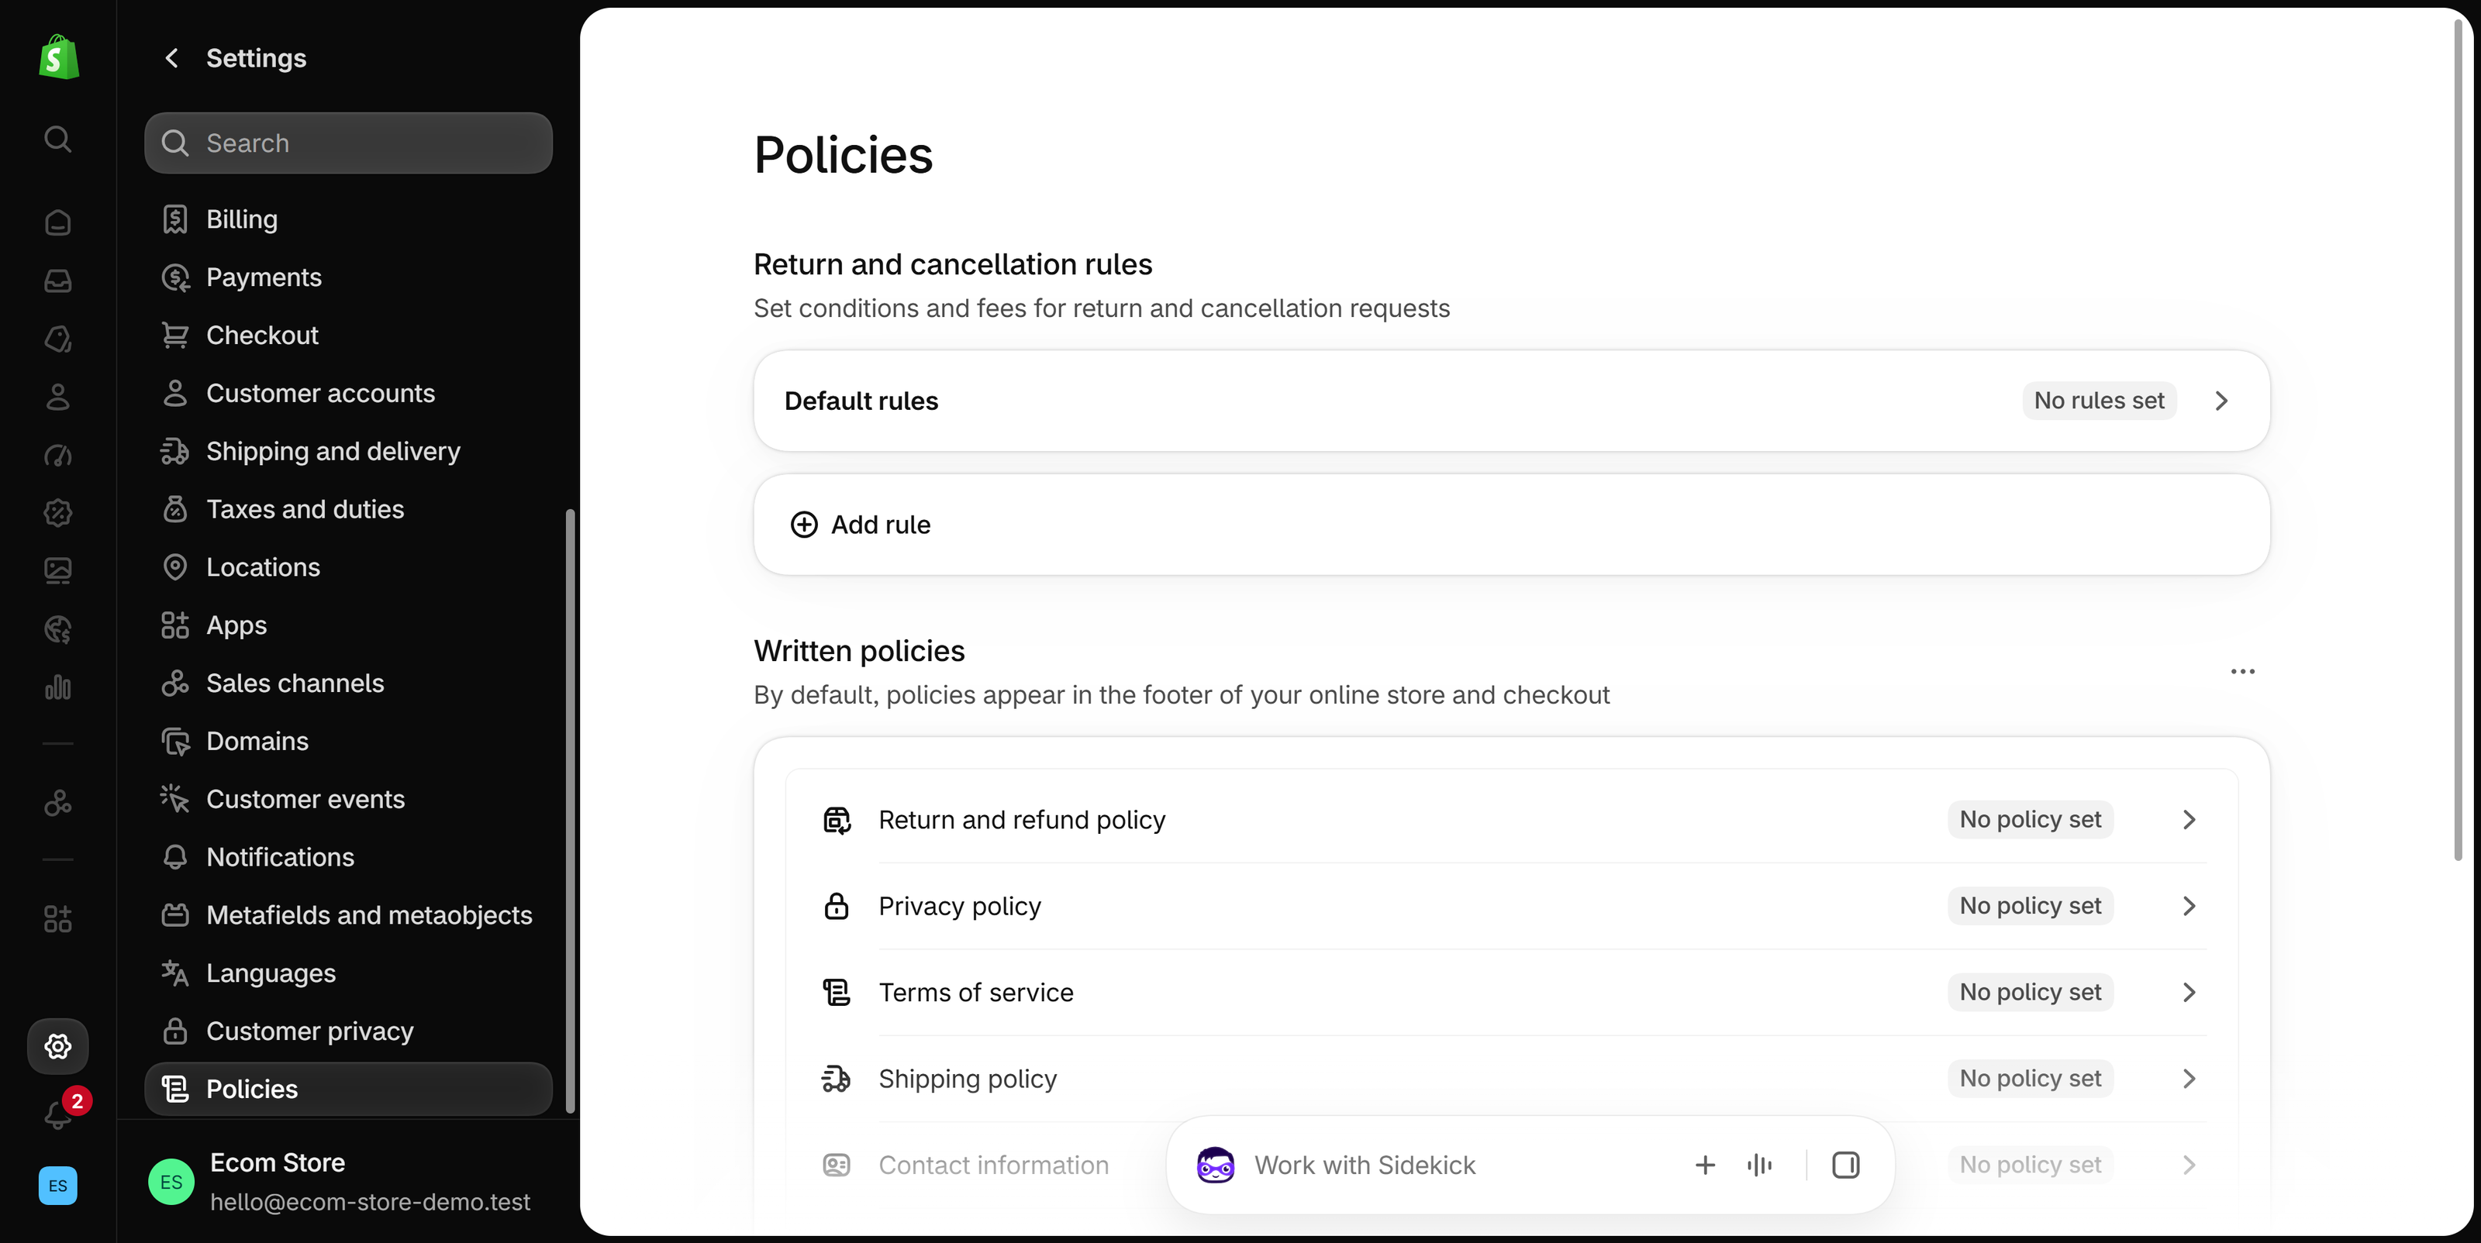
Task: Open Content image icon in rail
Action: (x=58, y=571)
